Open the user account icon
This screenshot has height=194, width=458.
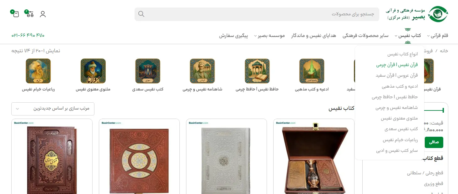tap(43, 14)
